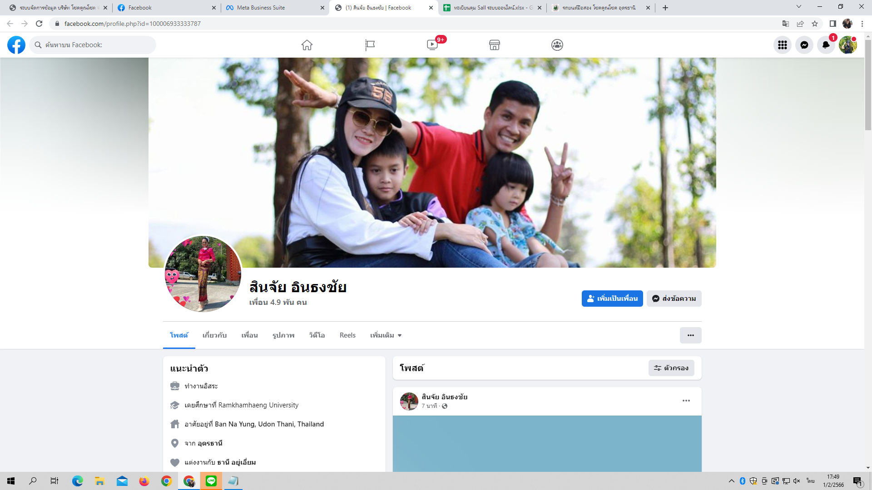Open the three-dot menu on the post
The width and height of the screenshot is (872, 490).
coord(686,401)
